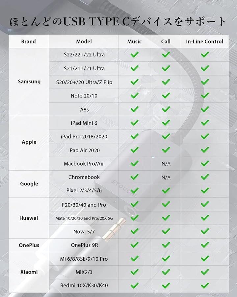Select the Model column header

pos(84,42)
